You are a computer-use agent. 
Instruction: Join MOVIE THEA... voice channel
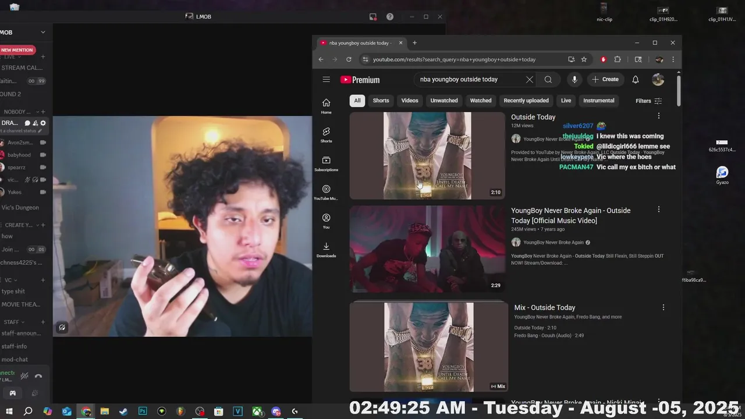pyautogui.click(x=22, y=304)
